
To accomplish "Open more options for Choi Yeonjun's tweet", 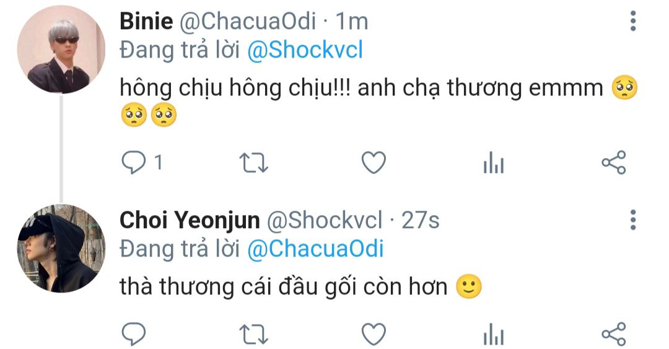I will [x=633, y=220].
